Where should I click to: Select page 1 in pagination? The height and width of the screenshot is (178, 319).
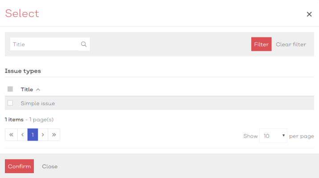[33, 134]
